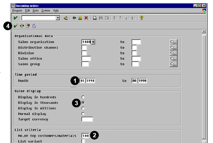Click the Execute icon in application toolbar

coord(16,26)
